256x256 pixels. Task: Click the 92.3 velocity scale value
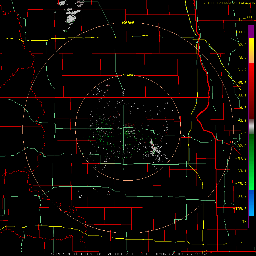coord(242,45)
